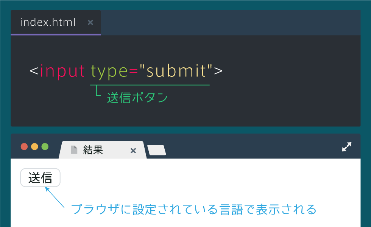Click the red close window dot
Viewport: 371px width, 227px height.
point(24,147)
